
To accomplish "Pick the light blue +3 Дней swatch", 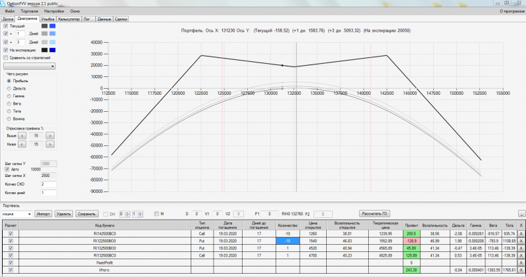I will pos(53,42).
